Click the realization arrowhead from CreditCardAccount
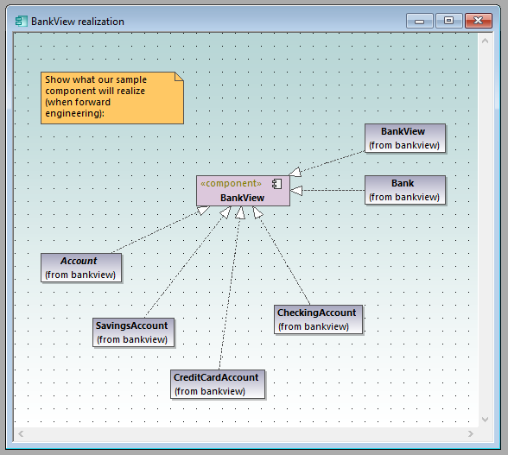 (x=240, y=212)
